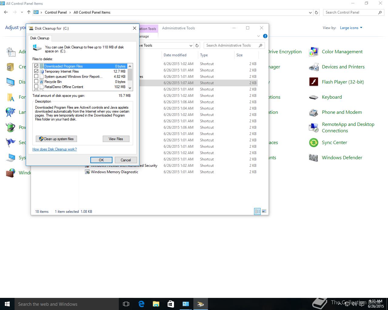388x310 pixels.
Task: Open Color Management control panel item
Action: click(313, 52)
